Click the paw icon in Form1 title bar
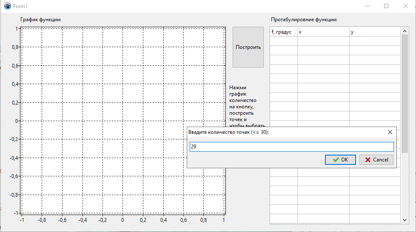The height and width of the screenshot is (232, 416). click(x=7, y=6)
